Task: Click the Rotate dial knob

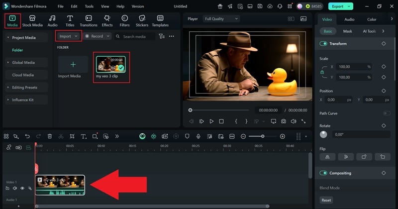Action: [x=323, y=134]
